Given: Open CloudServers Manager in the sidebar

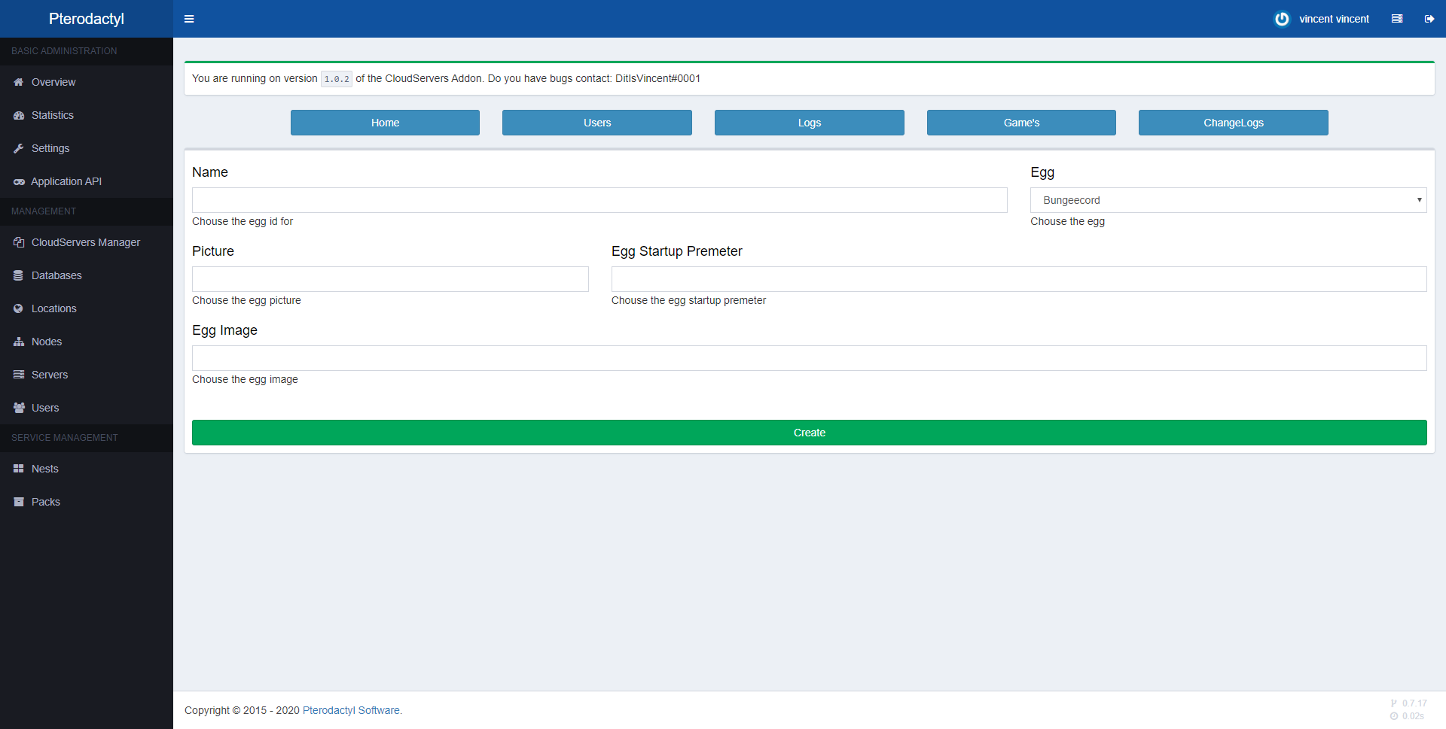Looking at the screenshot, I should click(86, 242).
